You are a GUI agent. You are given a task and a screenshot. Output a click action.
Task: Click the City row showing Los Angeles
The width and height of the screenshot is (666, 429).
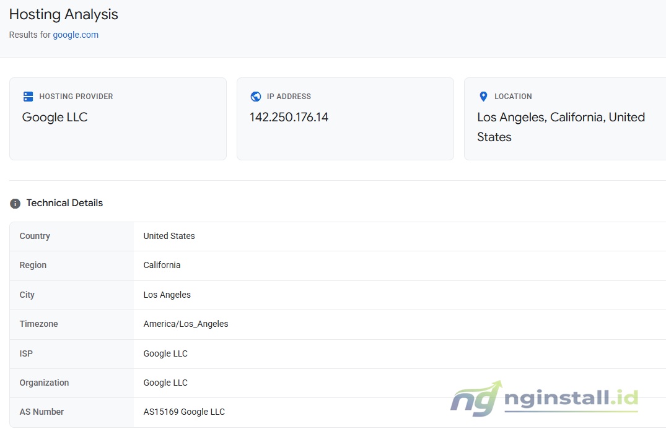click(167, 295)
